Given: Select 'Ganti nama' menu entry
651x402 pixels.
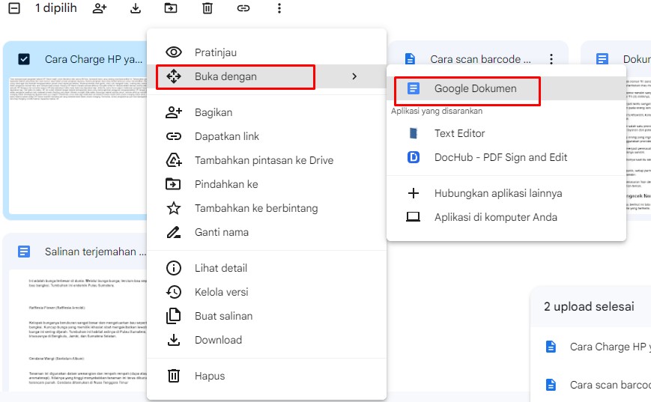Looking at the screenshot, I should (267, 232).
